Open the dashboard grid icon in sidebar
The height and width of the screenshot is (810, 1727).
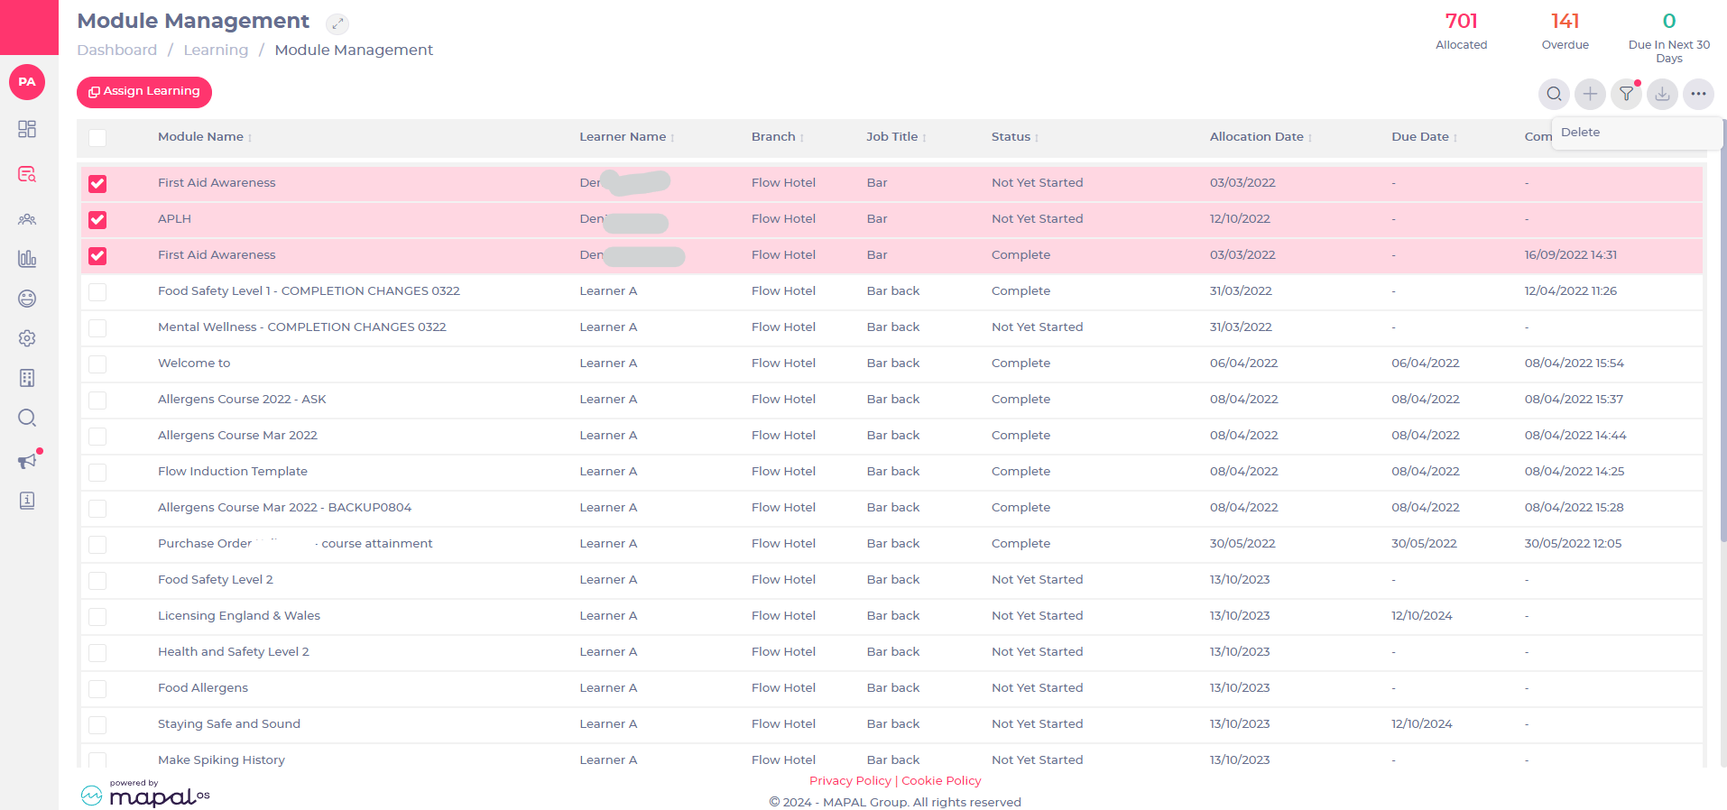[27, 129]
